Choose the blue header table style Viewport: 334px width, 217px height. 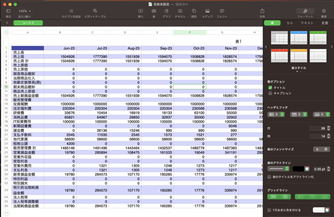click(299, 38)
